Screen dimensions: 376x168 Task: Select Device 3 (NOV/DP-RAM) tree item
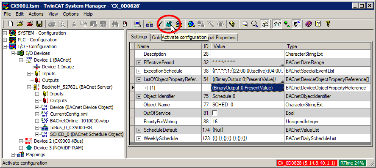(58, 148)
